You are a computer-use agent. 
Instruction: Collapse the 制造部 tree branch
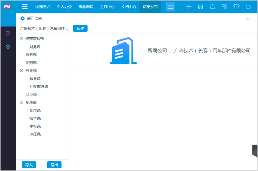pyautogui.click(x=21, y=102)
